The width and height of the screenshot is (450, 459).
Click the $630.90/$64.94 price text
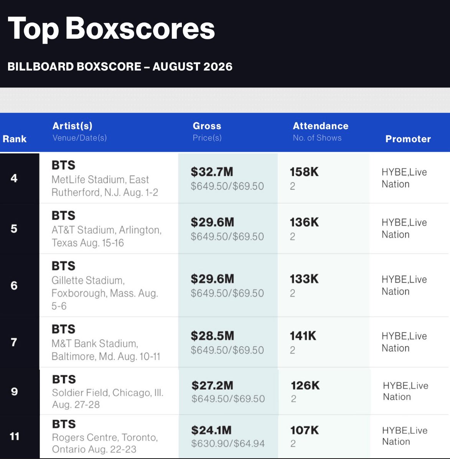pos(228,444)
